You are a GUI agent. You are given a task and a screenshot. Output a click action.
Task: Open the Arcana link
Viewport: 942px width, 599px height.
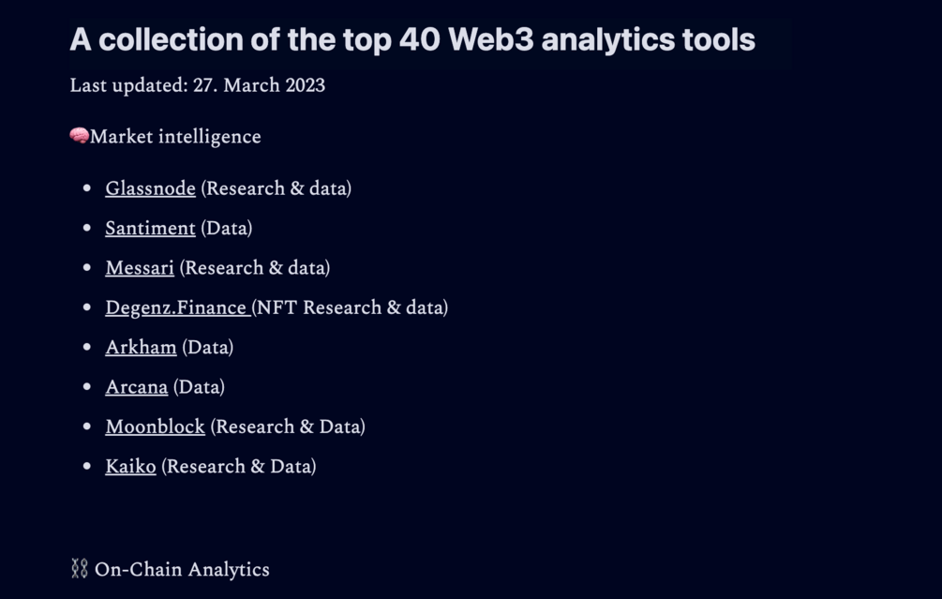coord(136,387)
